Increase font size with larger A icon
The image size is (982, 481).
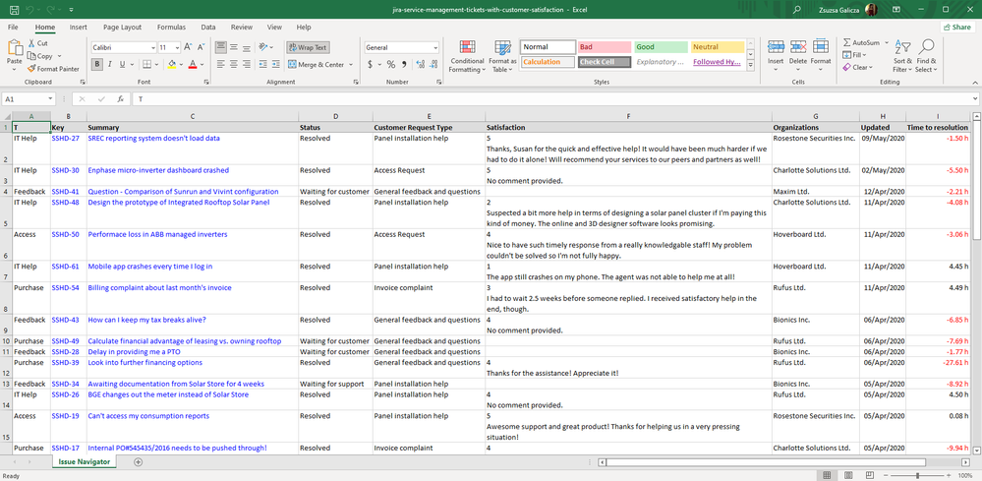pos(189,47)
